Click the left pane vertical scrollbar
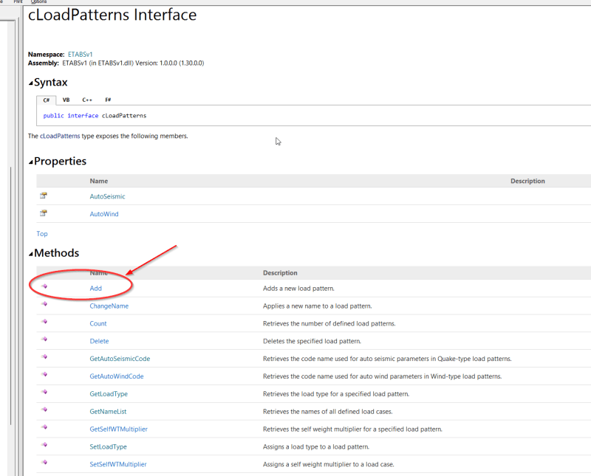The width and height of the screenshot is (591, 476). 11,296
